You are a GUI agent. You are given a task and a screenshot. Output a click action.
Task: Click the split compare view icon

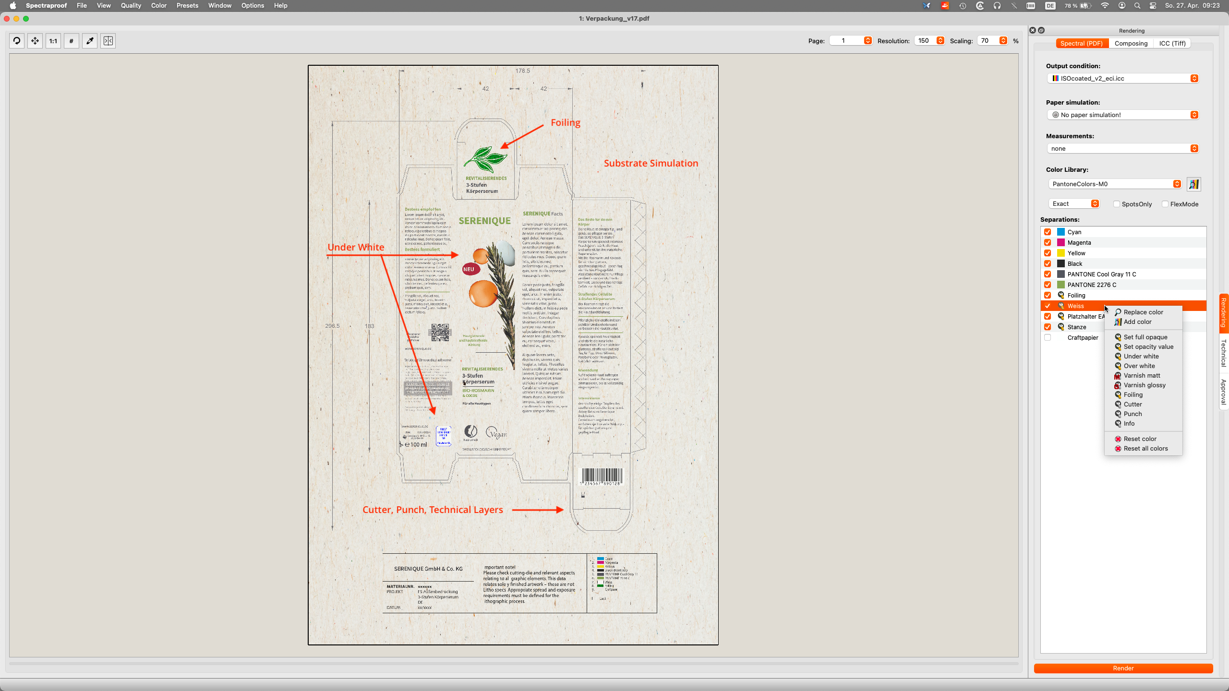(x=108, y=41)
